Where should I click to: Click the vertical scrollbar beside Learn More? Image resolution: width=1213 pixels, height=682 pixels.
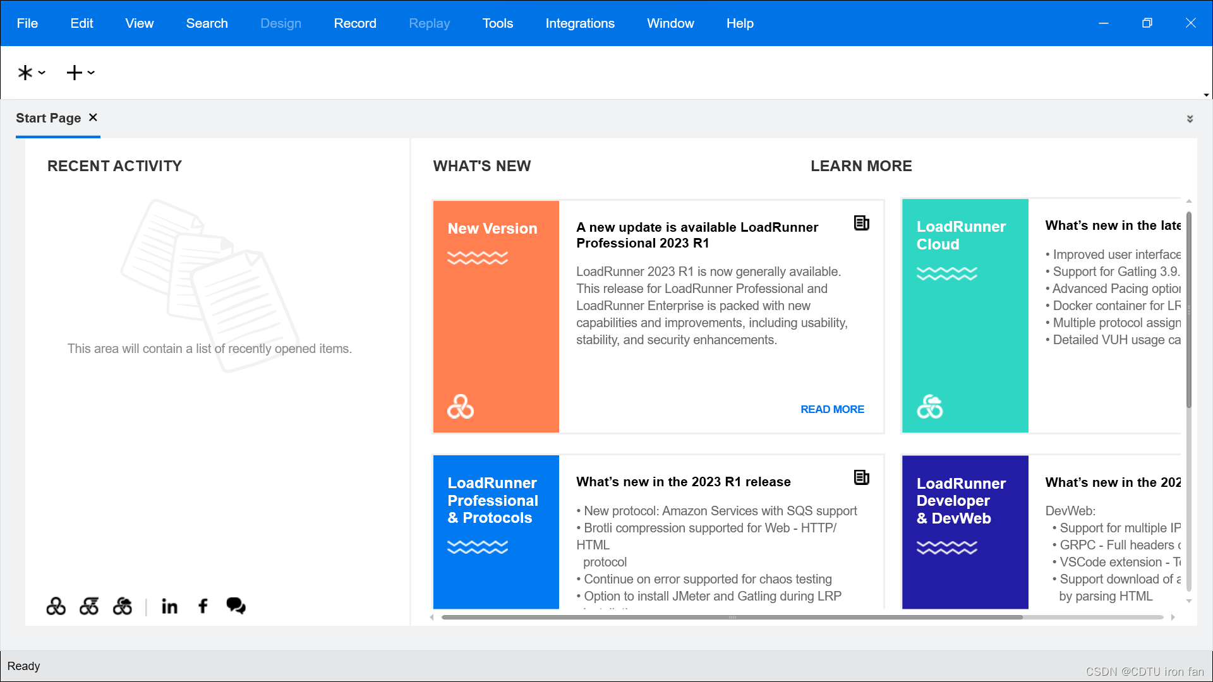coord(1188,309)
